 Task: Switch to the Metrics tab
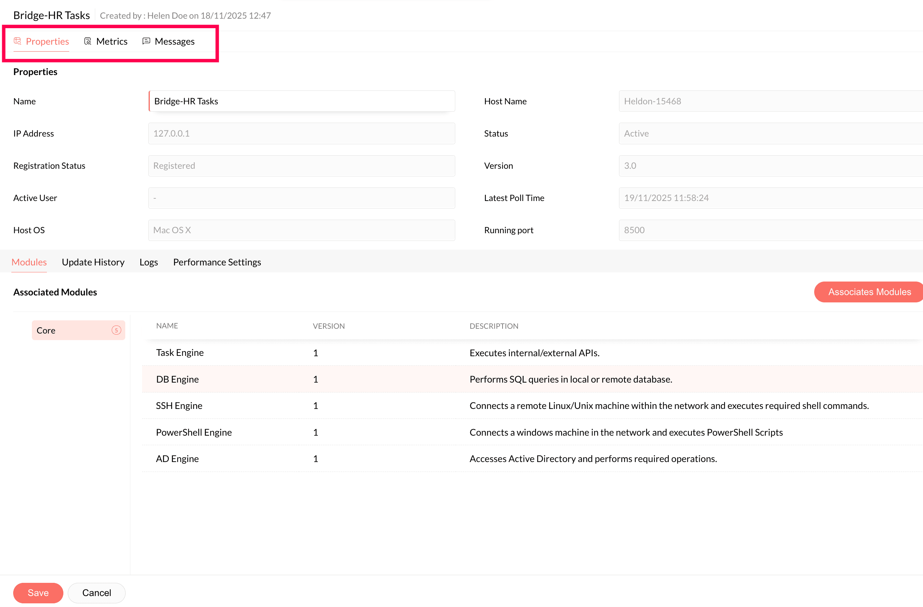click(111, 41)
